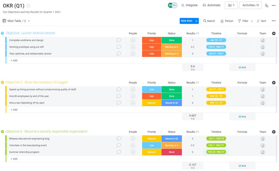Add a new column to the Objective 1 group
This screenshot has height=171, width=279.
[x=274, y=33]
